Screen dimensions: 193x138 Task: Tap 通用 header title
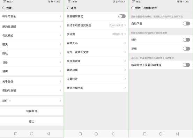tap(73, 8)
